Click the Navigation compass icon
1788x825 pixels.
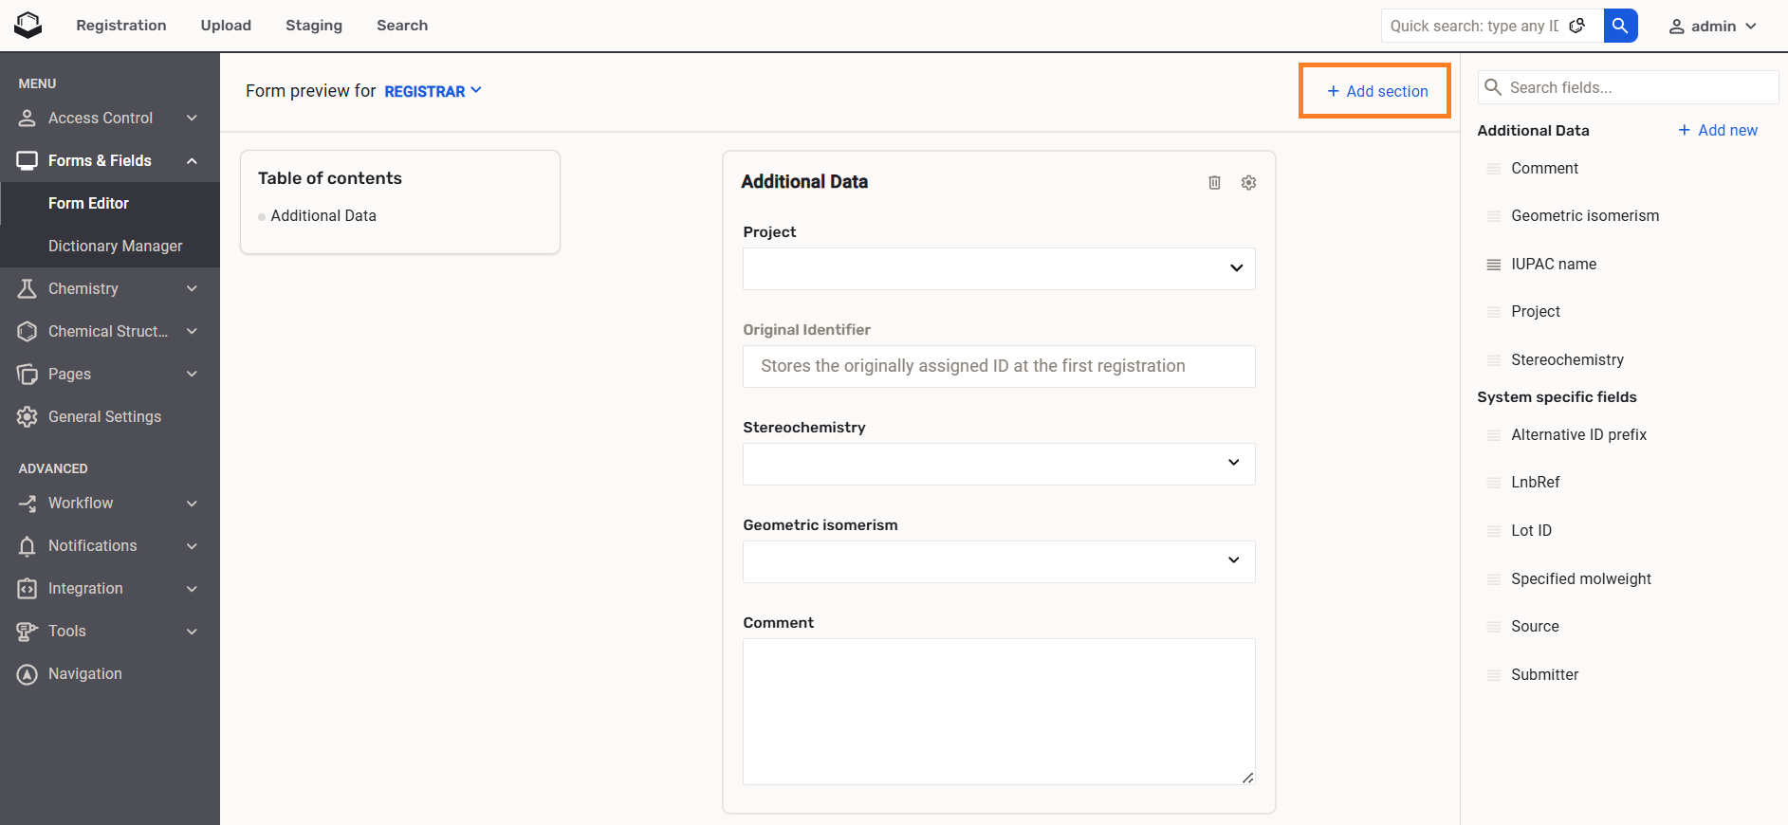28,674
